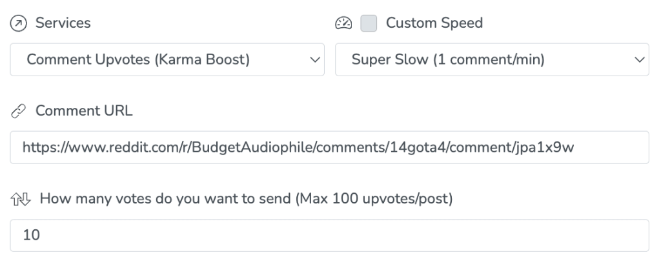Click the Services label text

[x=63, y=23]
